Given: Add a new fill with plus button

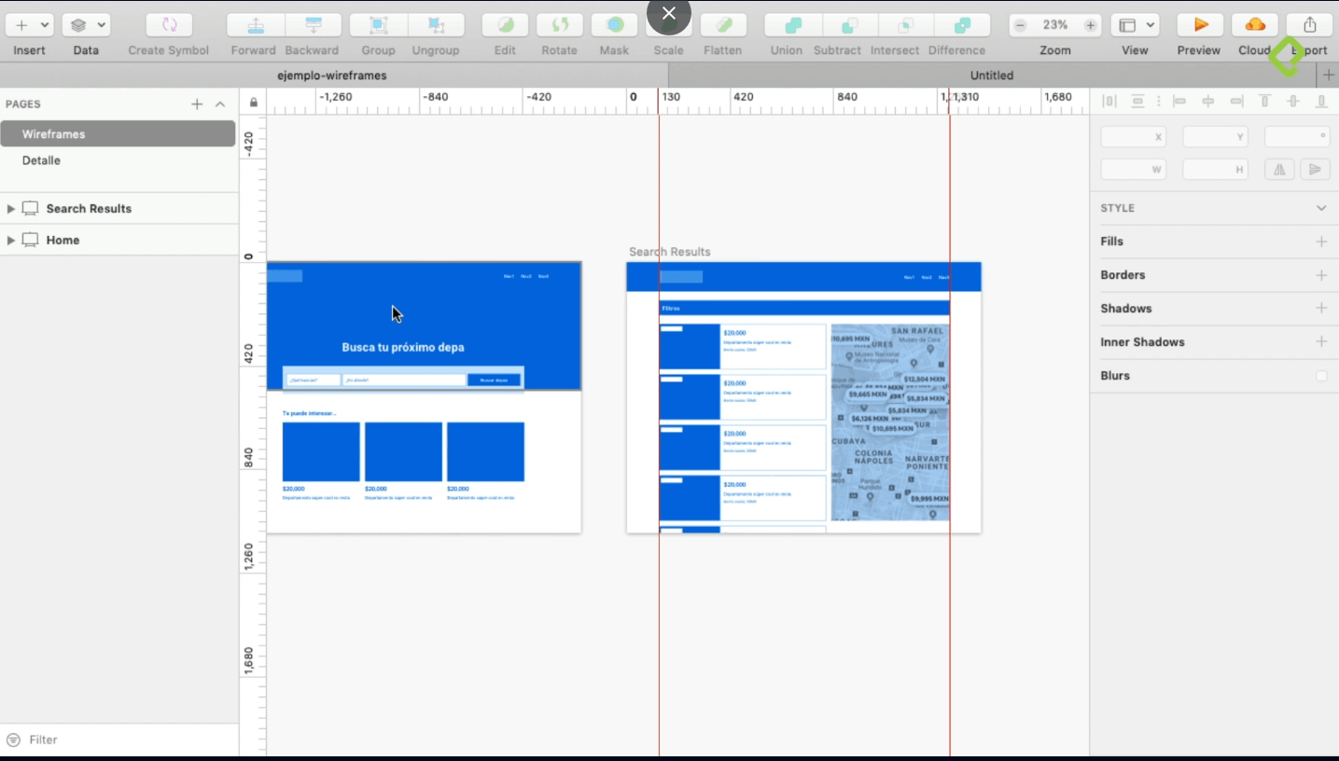Looking at the screenshot, I should point(1320,242).
